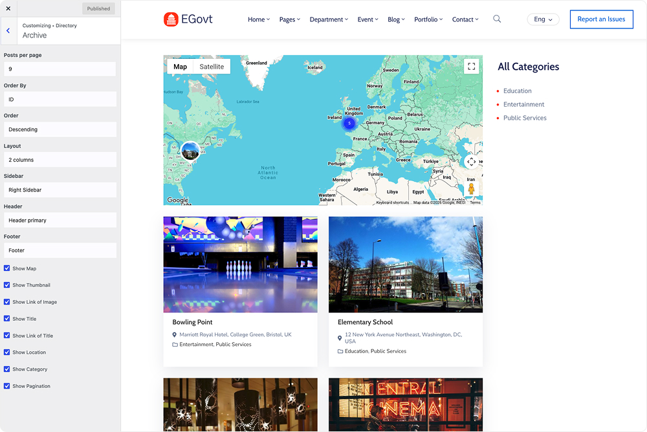Uncheck the Show Thumbnail checkbox
647x432 pixels.
click(x=7, y=285)
